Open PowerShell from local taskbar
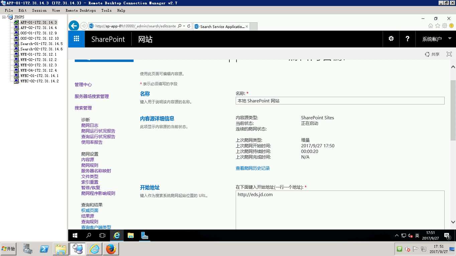The width and height of the screenshot is (456, 256). pyautogui.click(x=44, y=249)
